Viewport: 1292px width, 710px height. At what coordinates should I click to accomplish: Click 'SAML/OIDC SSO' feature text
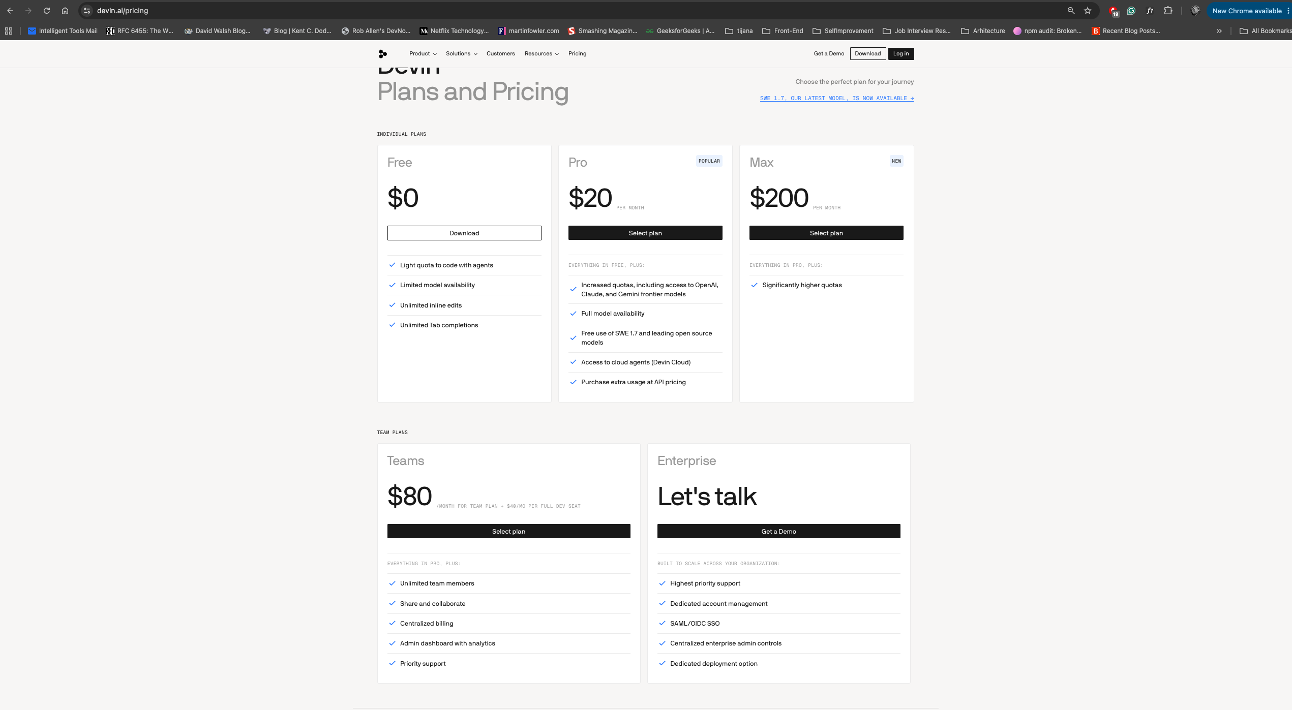point(695,624)
